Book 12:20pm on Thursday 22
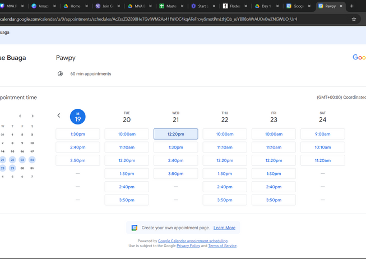 (225, 160)
